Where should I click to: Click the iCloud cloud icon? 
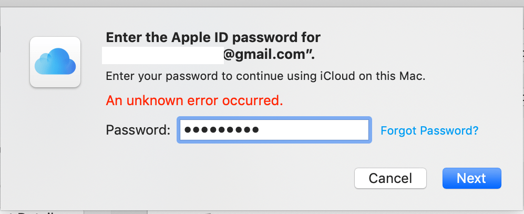tap(55, 61)
